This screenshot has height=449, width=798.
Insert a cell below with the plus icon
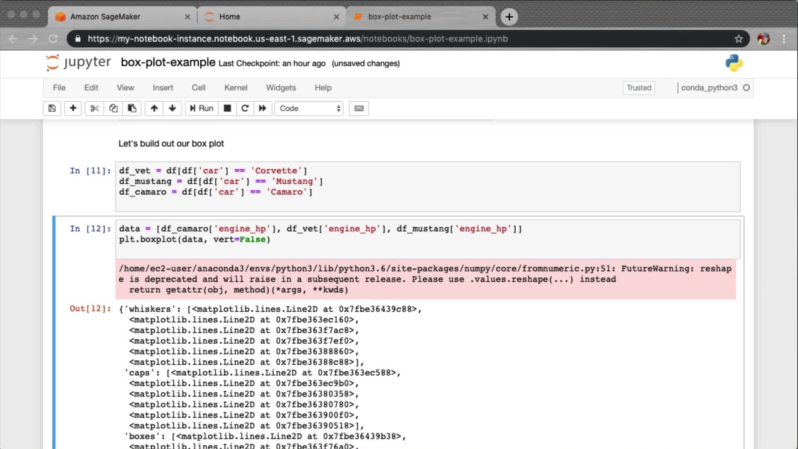73,109
